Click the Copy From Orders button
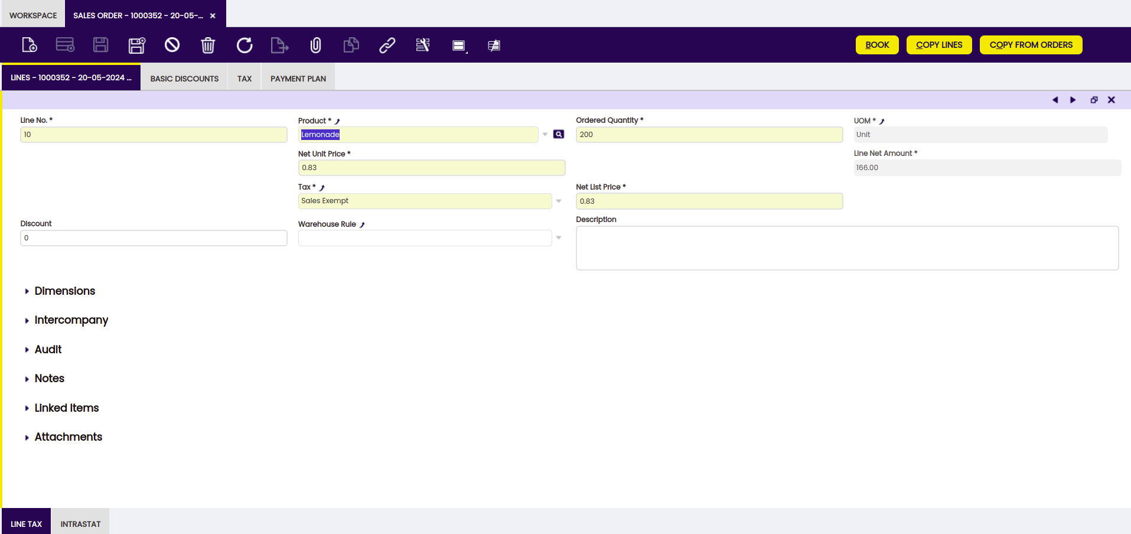The width and height of the screenshot is (1131, 534). (x=1031, y=45)
